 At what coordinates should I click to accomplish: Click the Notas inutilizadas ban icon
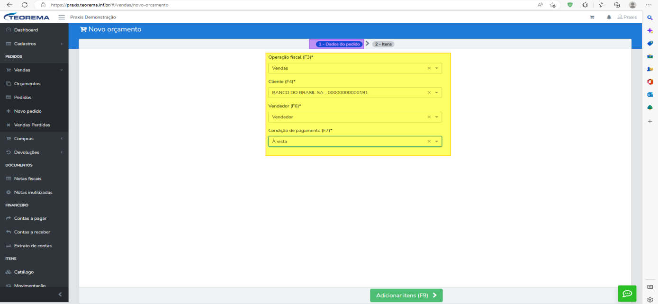[x=9, y=192]
